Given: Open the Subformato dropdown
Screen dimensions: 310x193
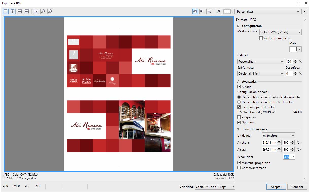Looking at the screenshot, I should pyautogui.click(x=261, y=74).
